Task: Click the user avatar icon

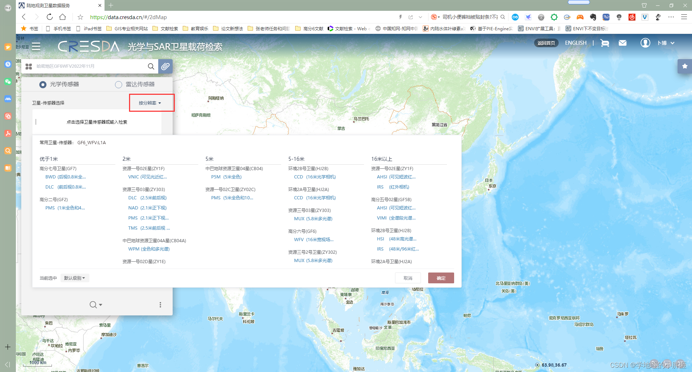Action: click(645, 43)
